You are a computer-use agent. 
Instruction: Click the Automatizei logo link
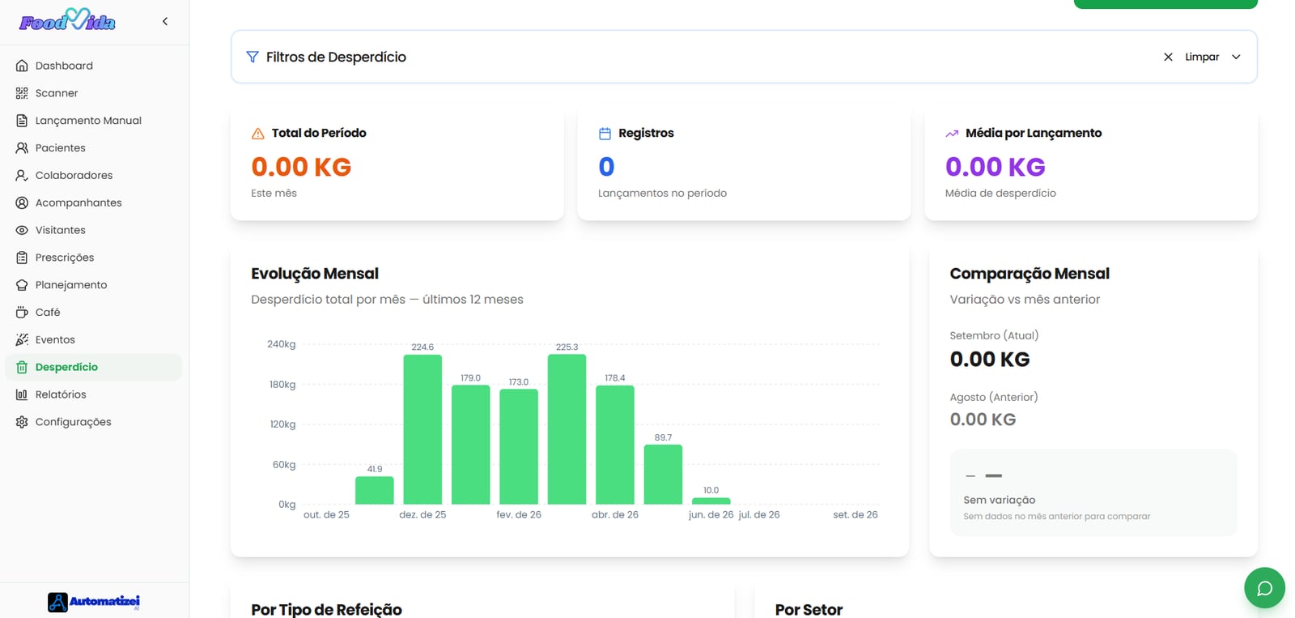tap(94, 601)
